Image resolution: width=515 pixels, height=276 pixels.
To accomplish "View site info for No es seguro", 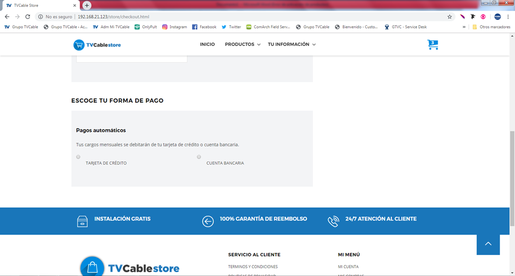I will [55, 17].
